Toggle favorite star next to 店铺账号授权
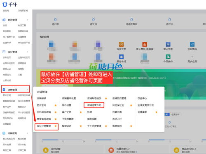Image resolution: width=206 pixels, height=154 pixels. 106,98
